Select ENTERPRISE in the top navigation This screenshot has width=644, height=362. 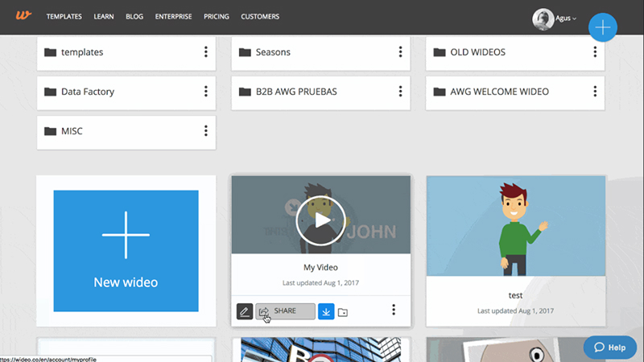coord(173,17)
